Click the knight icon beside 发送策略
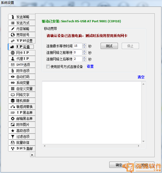Viewport: 162px width, 173px height. (13, 17)
